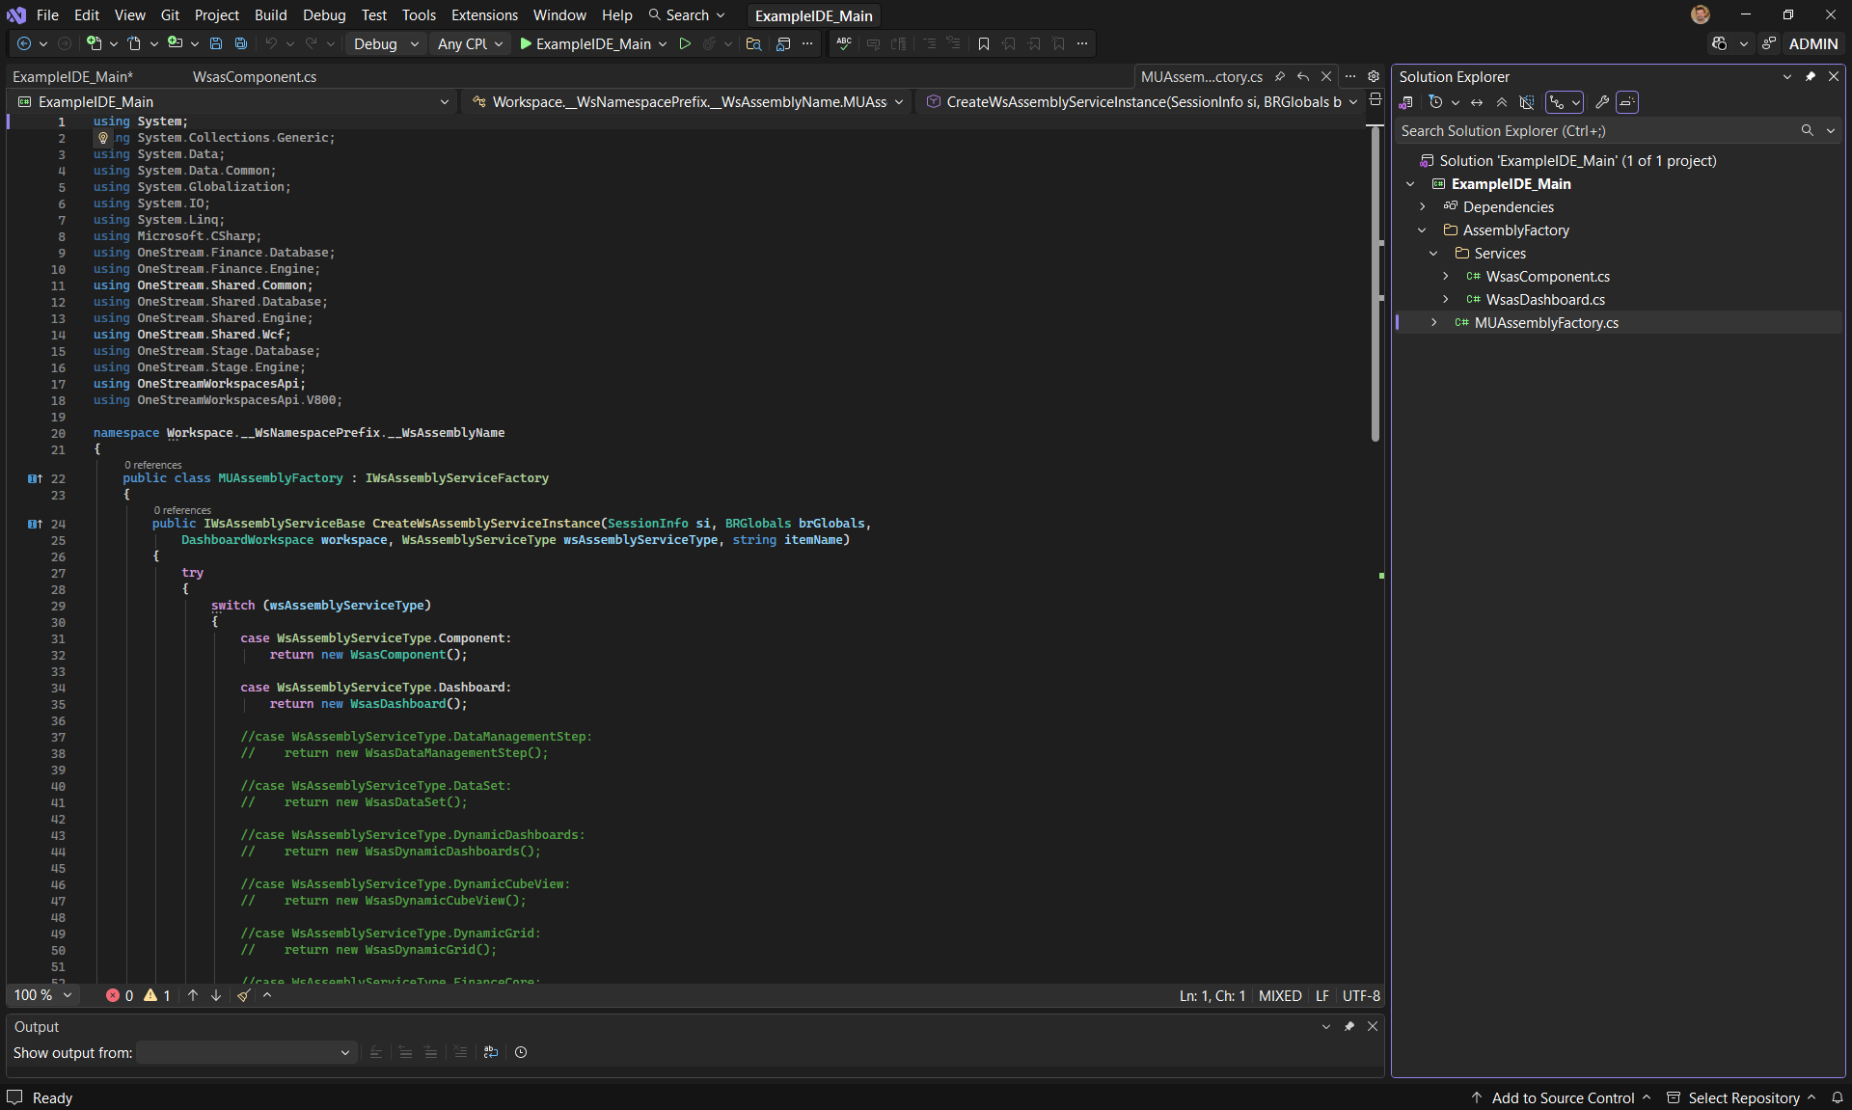
Task: Click the split editor window icon
Action: [x=1375, y=100]
